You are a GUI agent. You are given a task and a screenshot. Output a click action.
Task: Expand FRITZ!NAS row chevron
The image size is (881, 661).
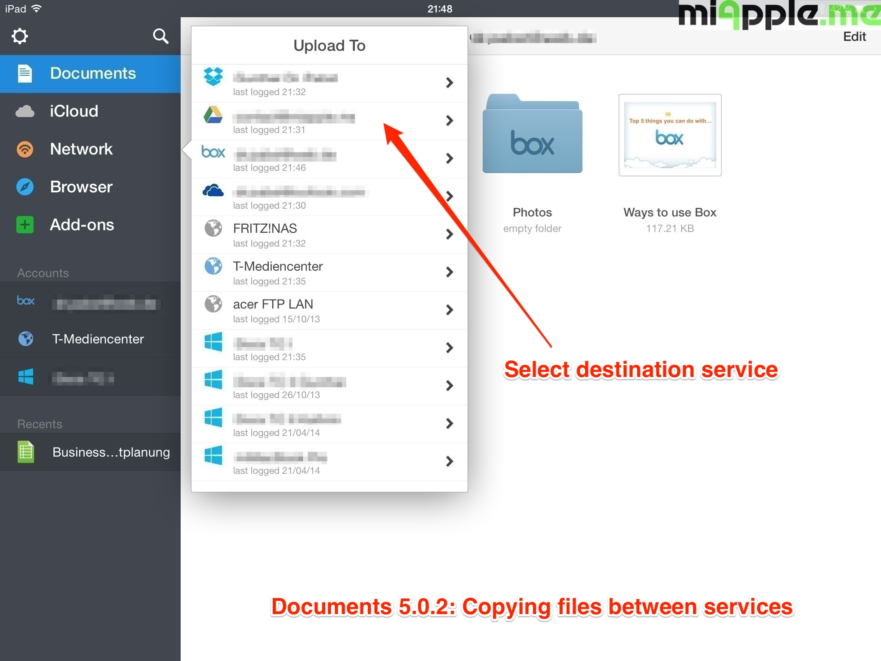point(449,234)
